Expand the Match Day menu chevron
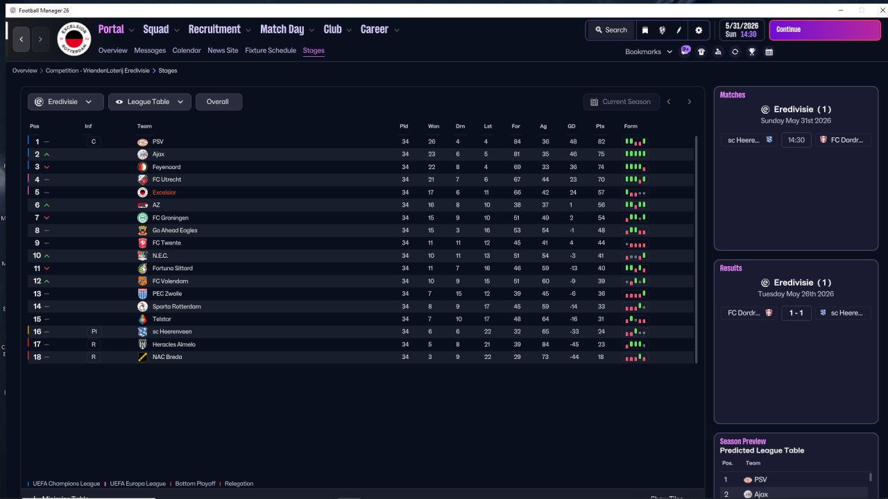This screenshot has width=888, height=499. point(311,30)
